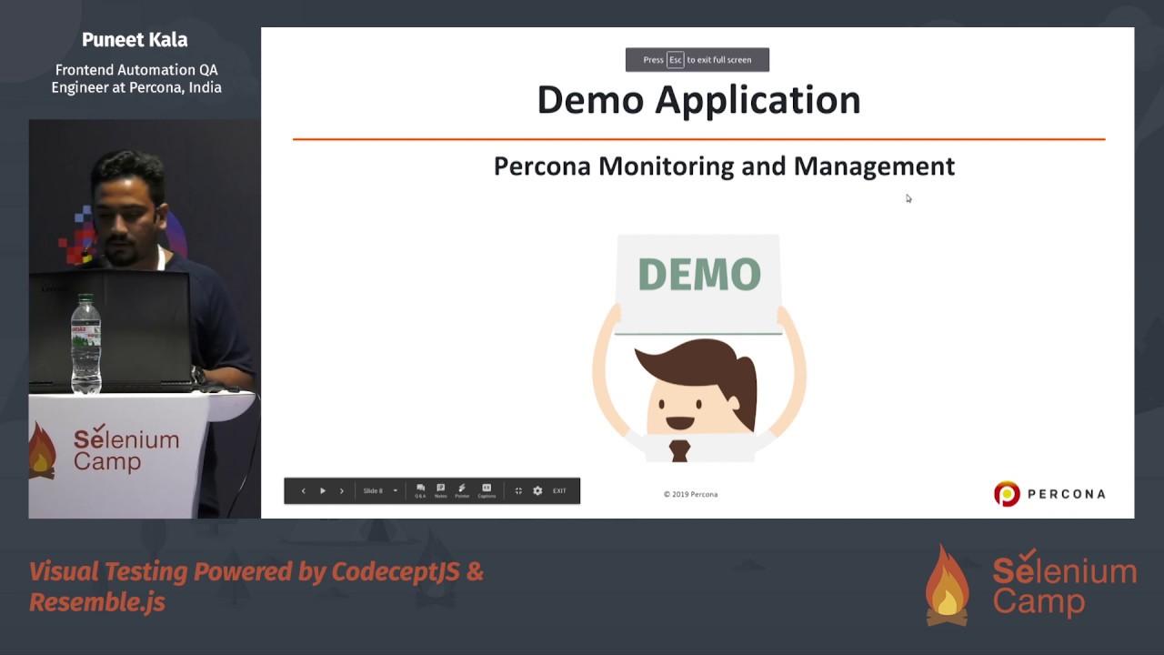Click the speaker name 'Puneet Kala'
Screen dimensions: 1164x655
[135, 40]
